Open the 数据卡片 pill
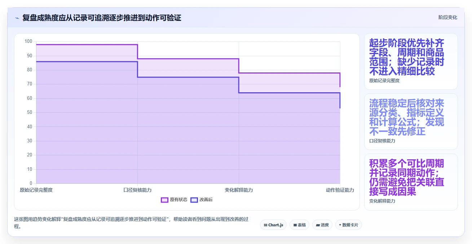 click(349, 225)
